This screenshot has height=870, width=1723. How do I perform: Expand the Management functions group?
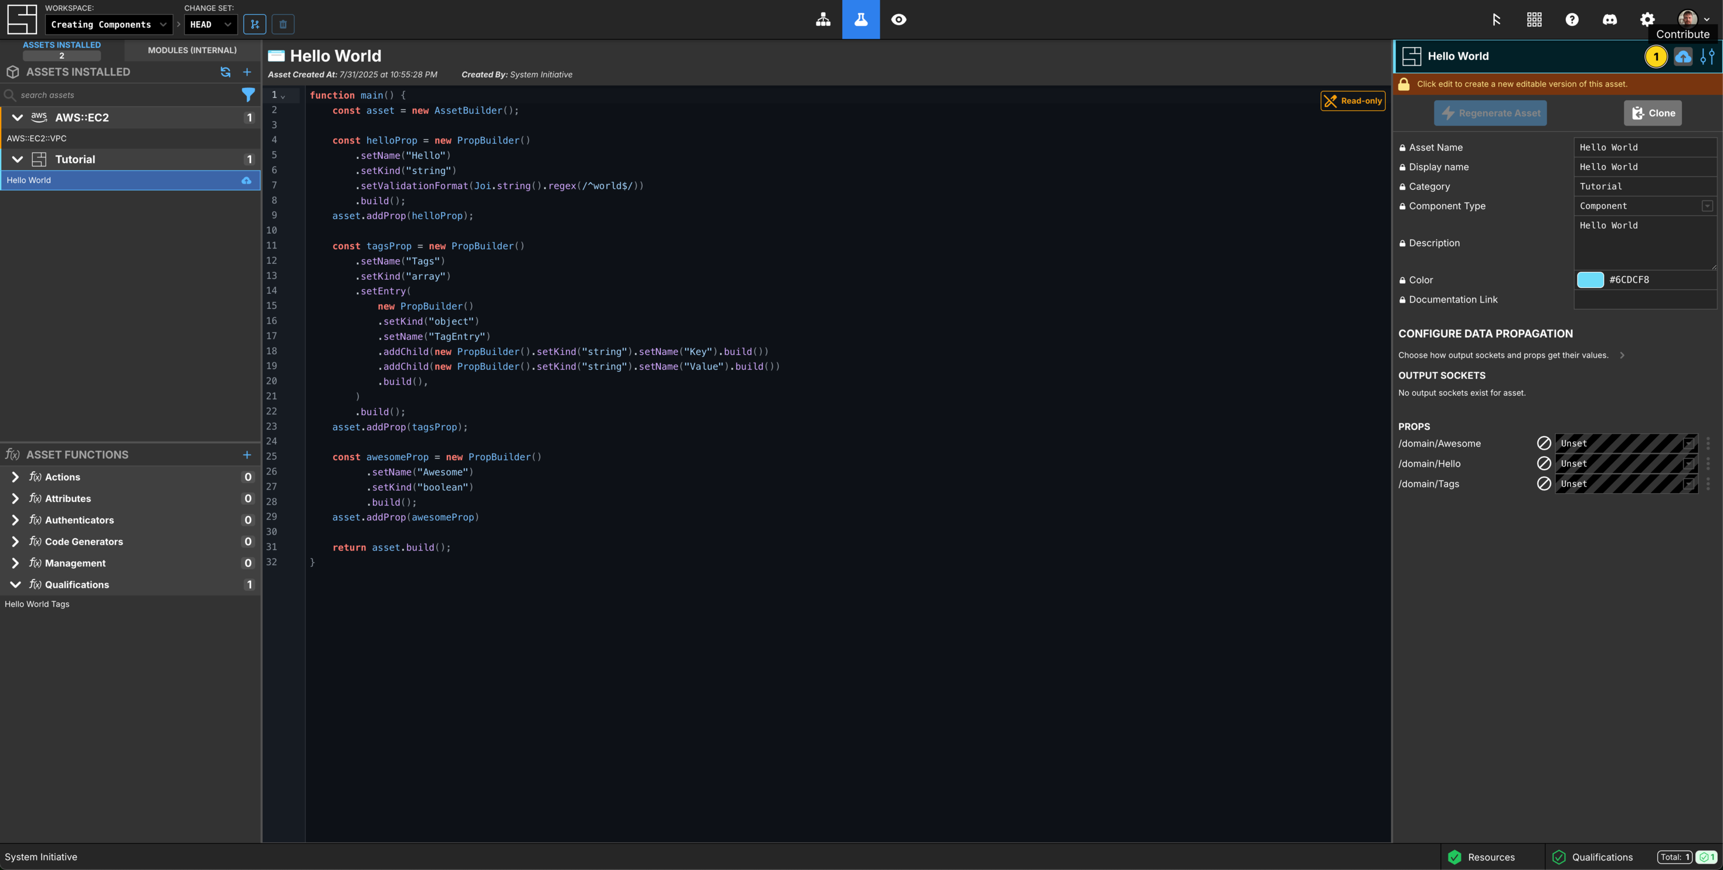coord(15,563)
